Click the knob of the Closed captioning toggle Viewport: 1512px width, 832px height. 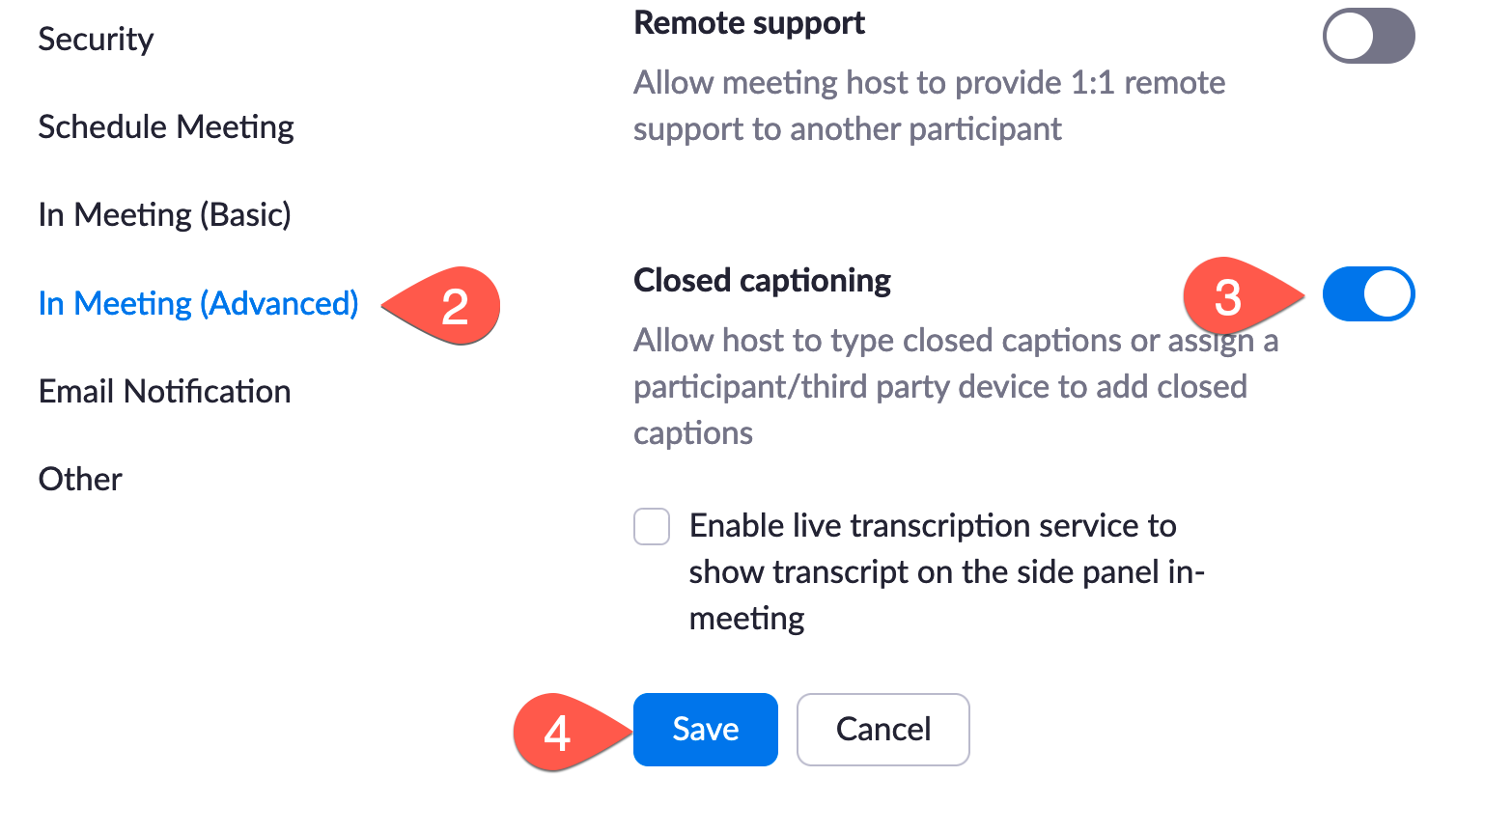click(1387, 294)
